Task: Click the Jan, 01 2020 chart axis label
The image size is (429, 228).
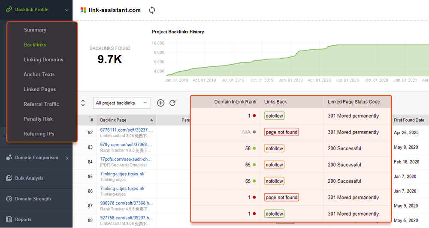Action: 290,80
